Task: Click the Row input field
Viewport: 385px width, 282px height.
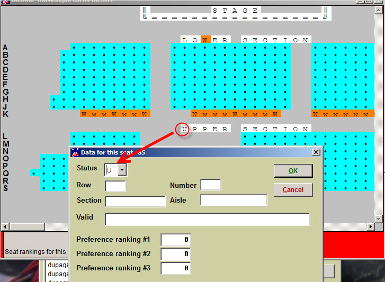Action: click(x=115, y=186)
